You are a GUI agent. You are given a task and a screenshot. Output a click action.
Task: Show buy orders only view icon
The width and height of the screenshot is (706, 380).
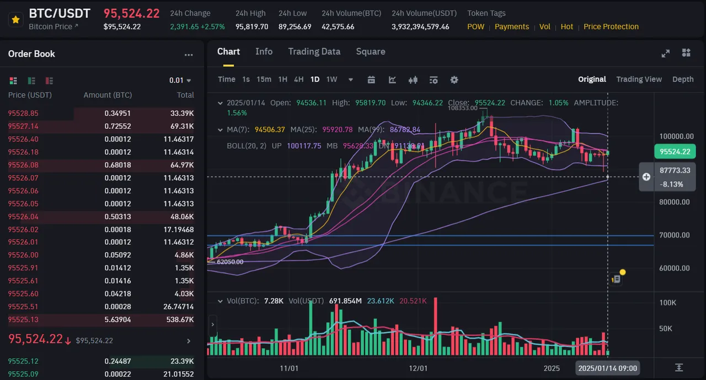[x=31, y=81]
